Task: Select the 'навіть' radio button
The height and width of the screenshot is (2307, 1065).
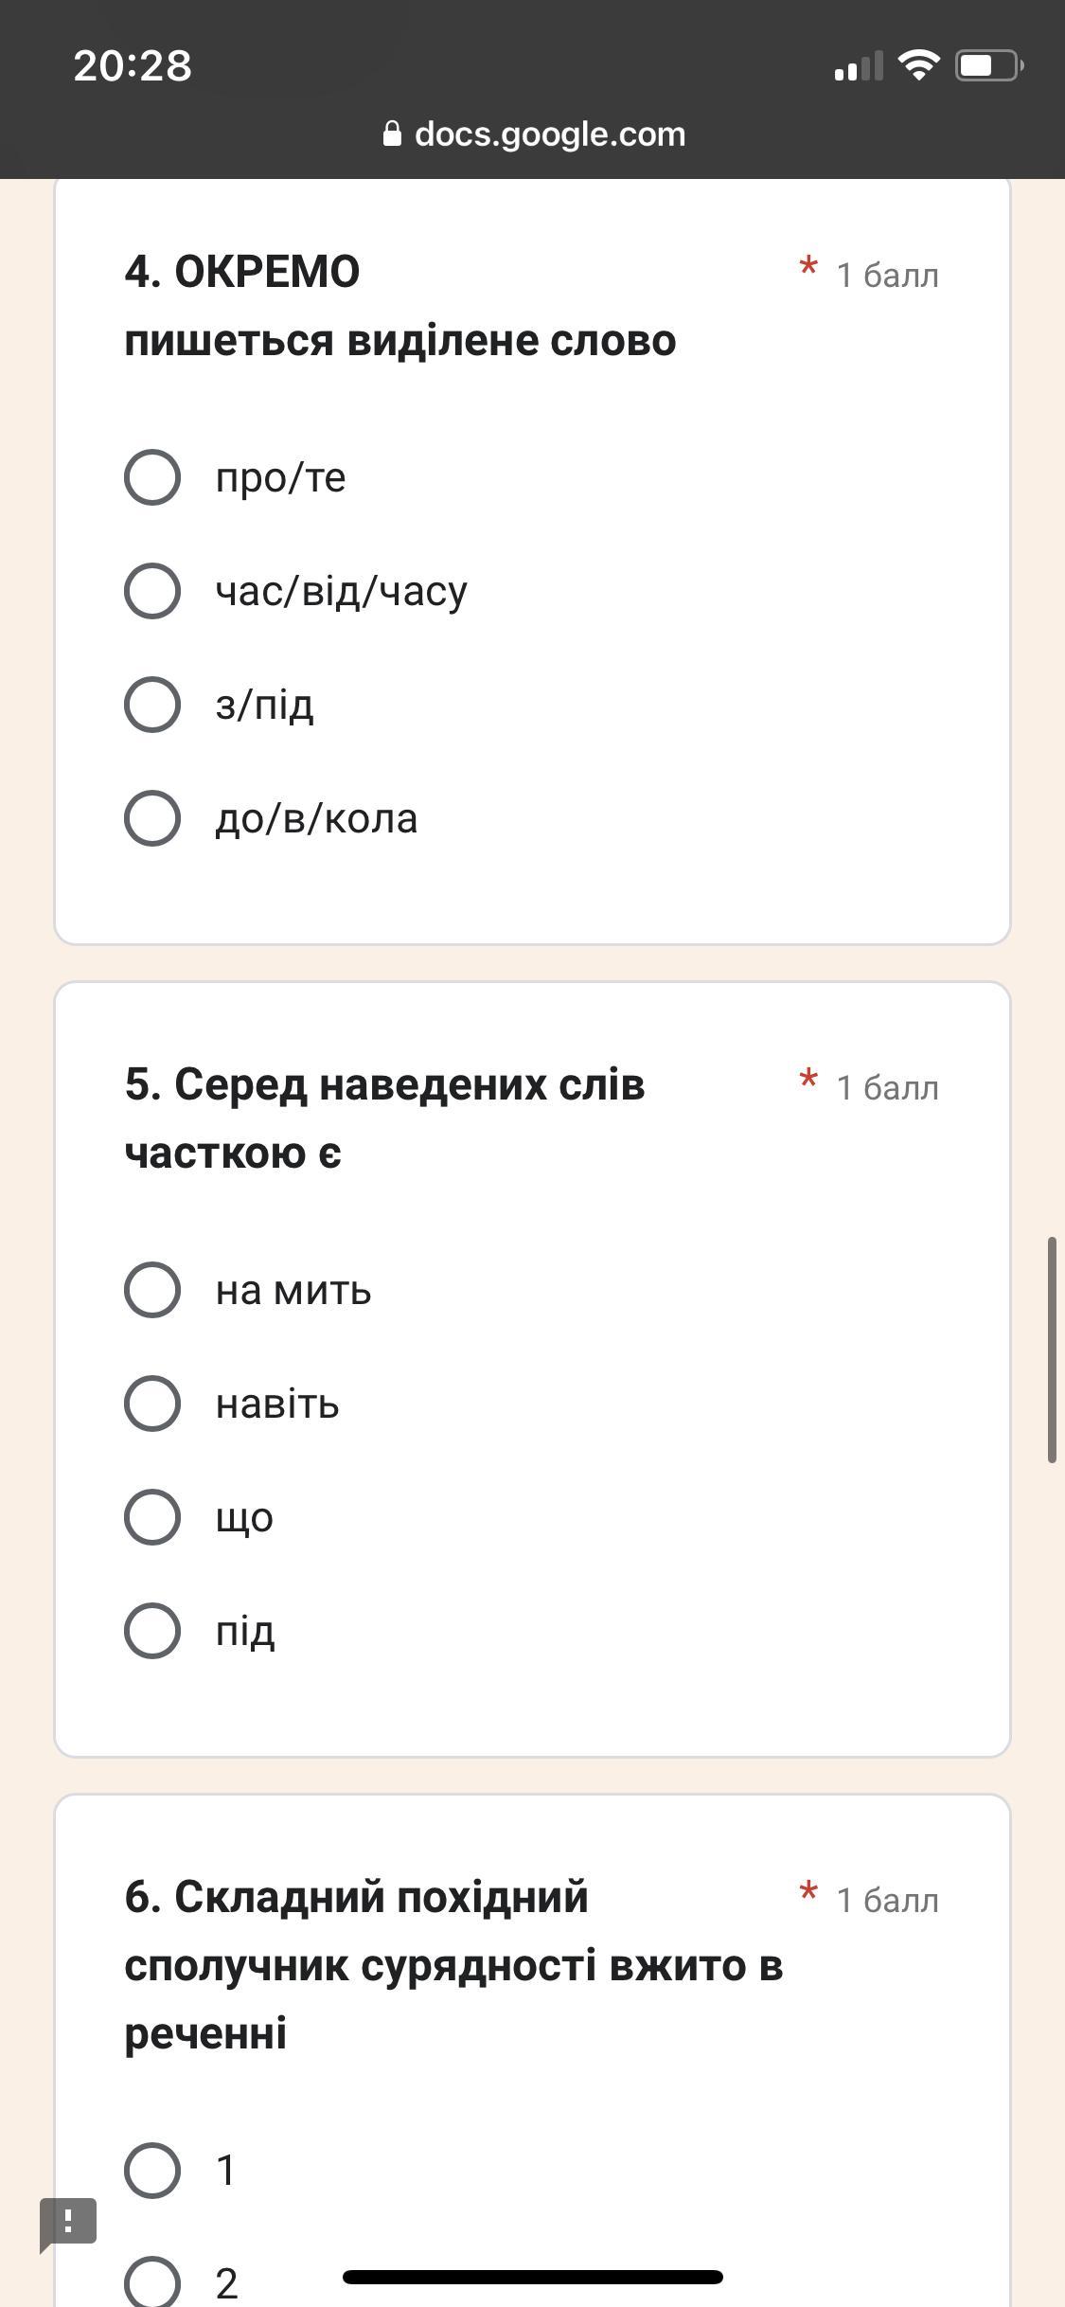Action: coord(152,1404)
